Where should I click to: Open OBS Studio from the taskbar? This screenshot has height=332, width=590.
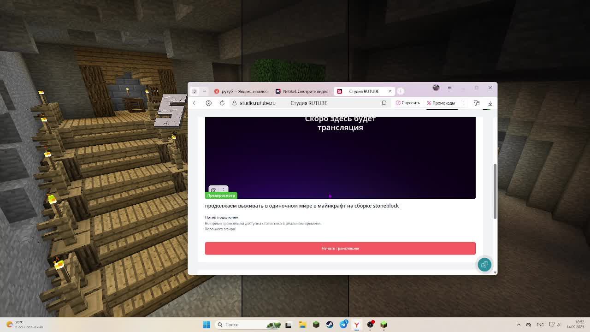pyautogui.click(x=371, y=325)
